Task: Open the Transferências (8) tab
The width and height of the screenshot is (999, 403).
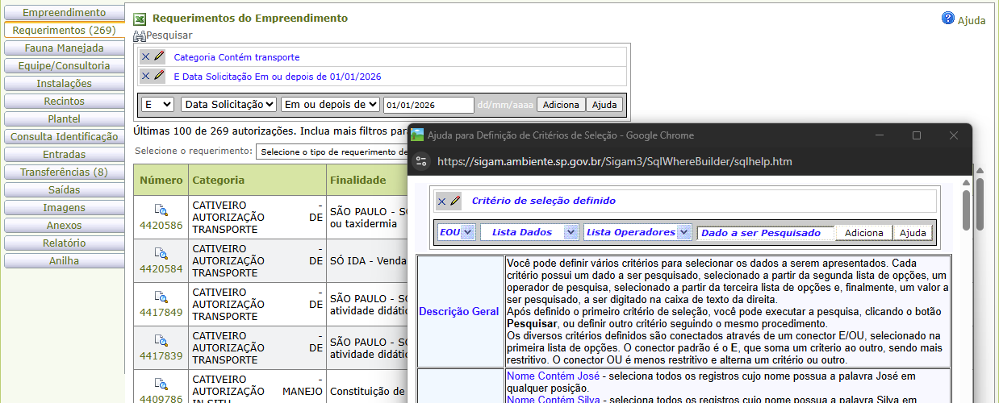Action: coord(64,172)
